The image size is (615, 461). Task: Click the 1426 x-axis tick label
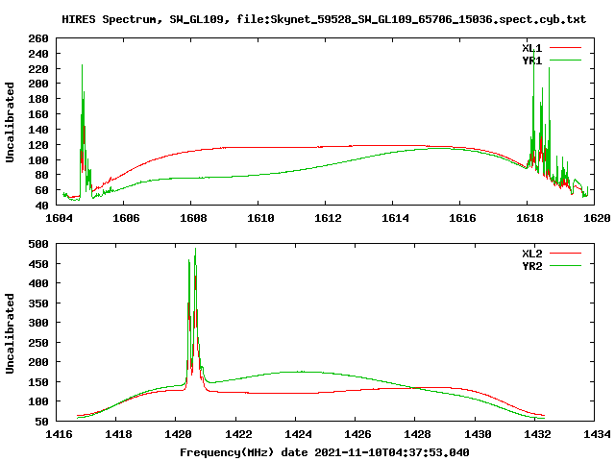click(x=357, y=434)
